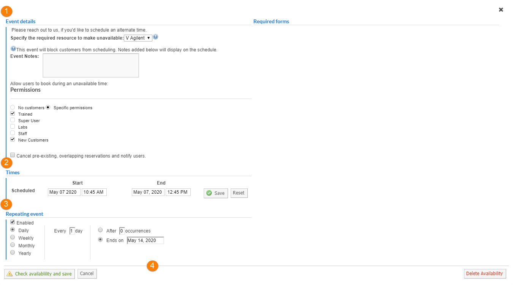The width and height of the screenshot is (513, 285).
Task: Click the Reset times button
Action: click(x=239, y=193)
